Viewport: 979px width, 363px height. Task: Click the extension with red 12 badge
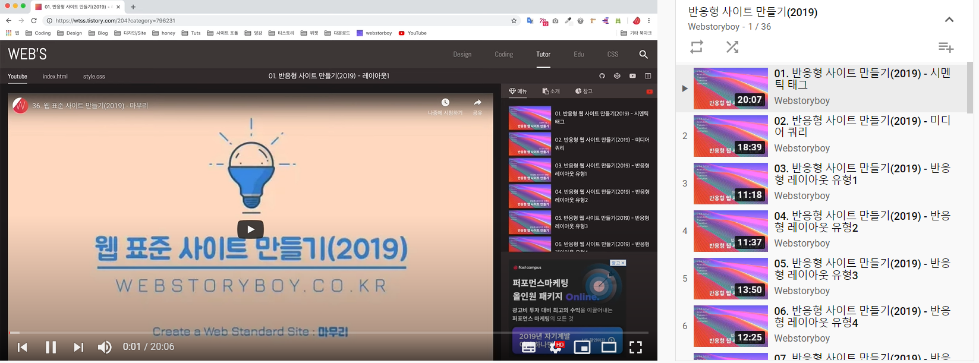coord(543,21)
